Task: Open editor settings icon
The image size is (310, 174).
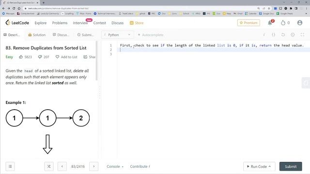Action: (x=293, y=35)
